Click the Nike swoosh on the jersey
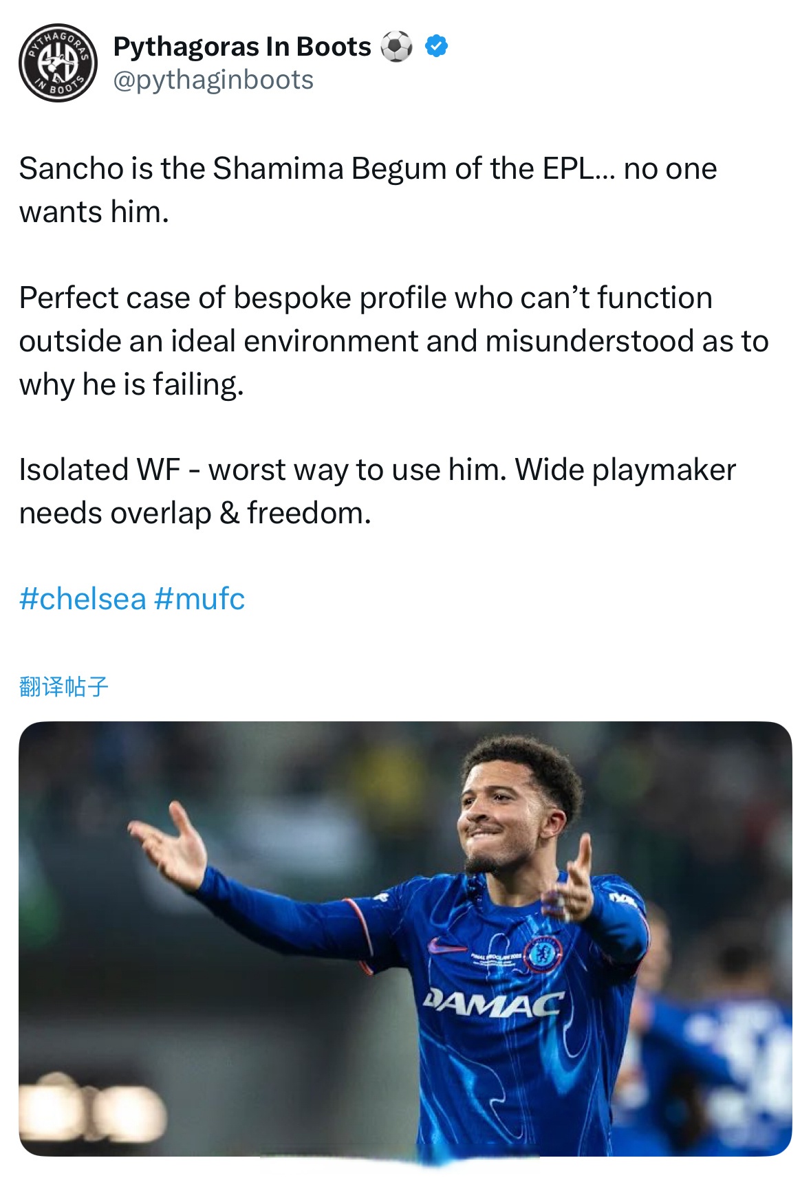Viewport: 811px width, 1180px height. pyautogui.click(x=446, y=946)
